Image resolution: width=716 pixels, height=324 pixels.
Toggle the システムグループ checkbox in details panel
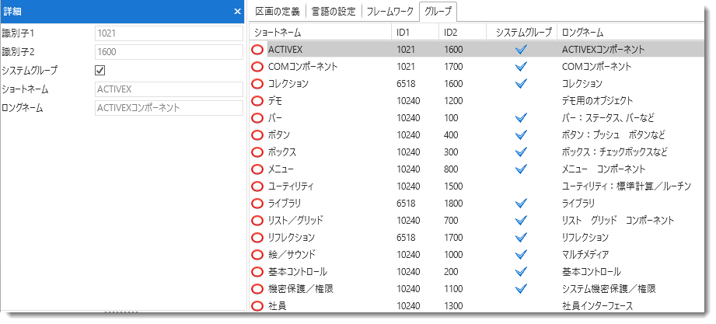pos(100,71)
